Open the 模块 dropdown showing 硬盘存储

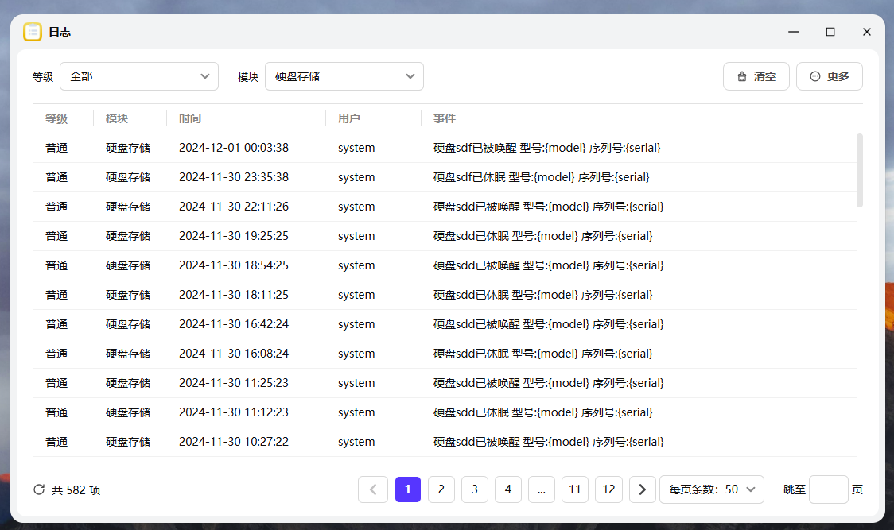click(x=344, y=76)
